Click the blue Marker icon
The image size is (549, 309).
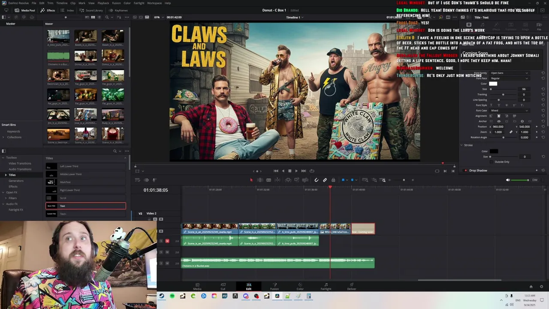click(x=352, y=180)
